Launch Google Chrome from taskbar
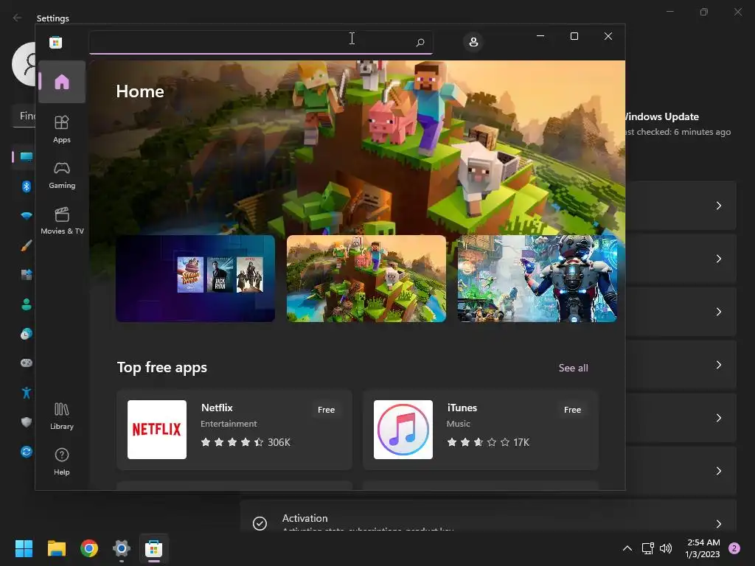The image size is (755, 566). tap(89, 548)
